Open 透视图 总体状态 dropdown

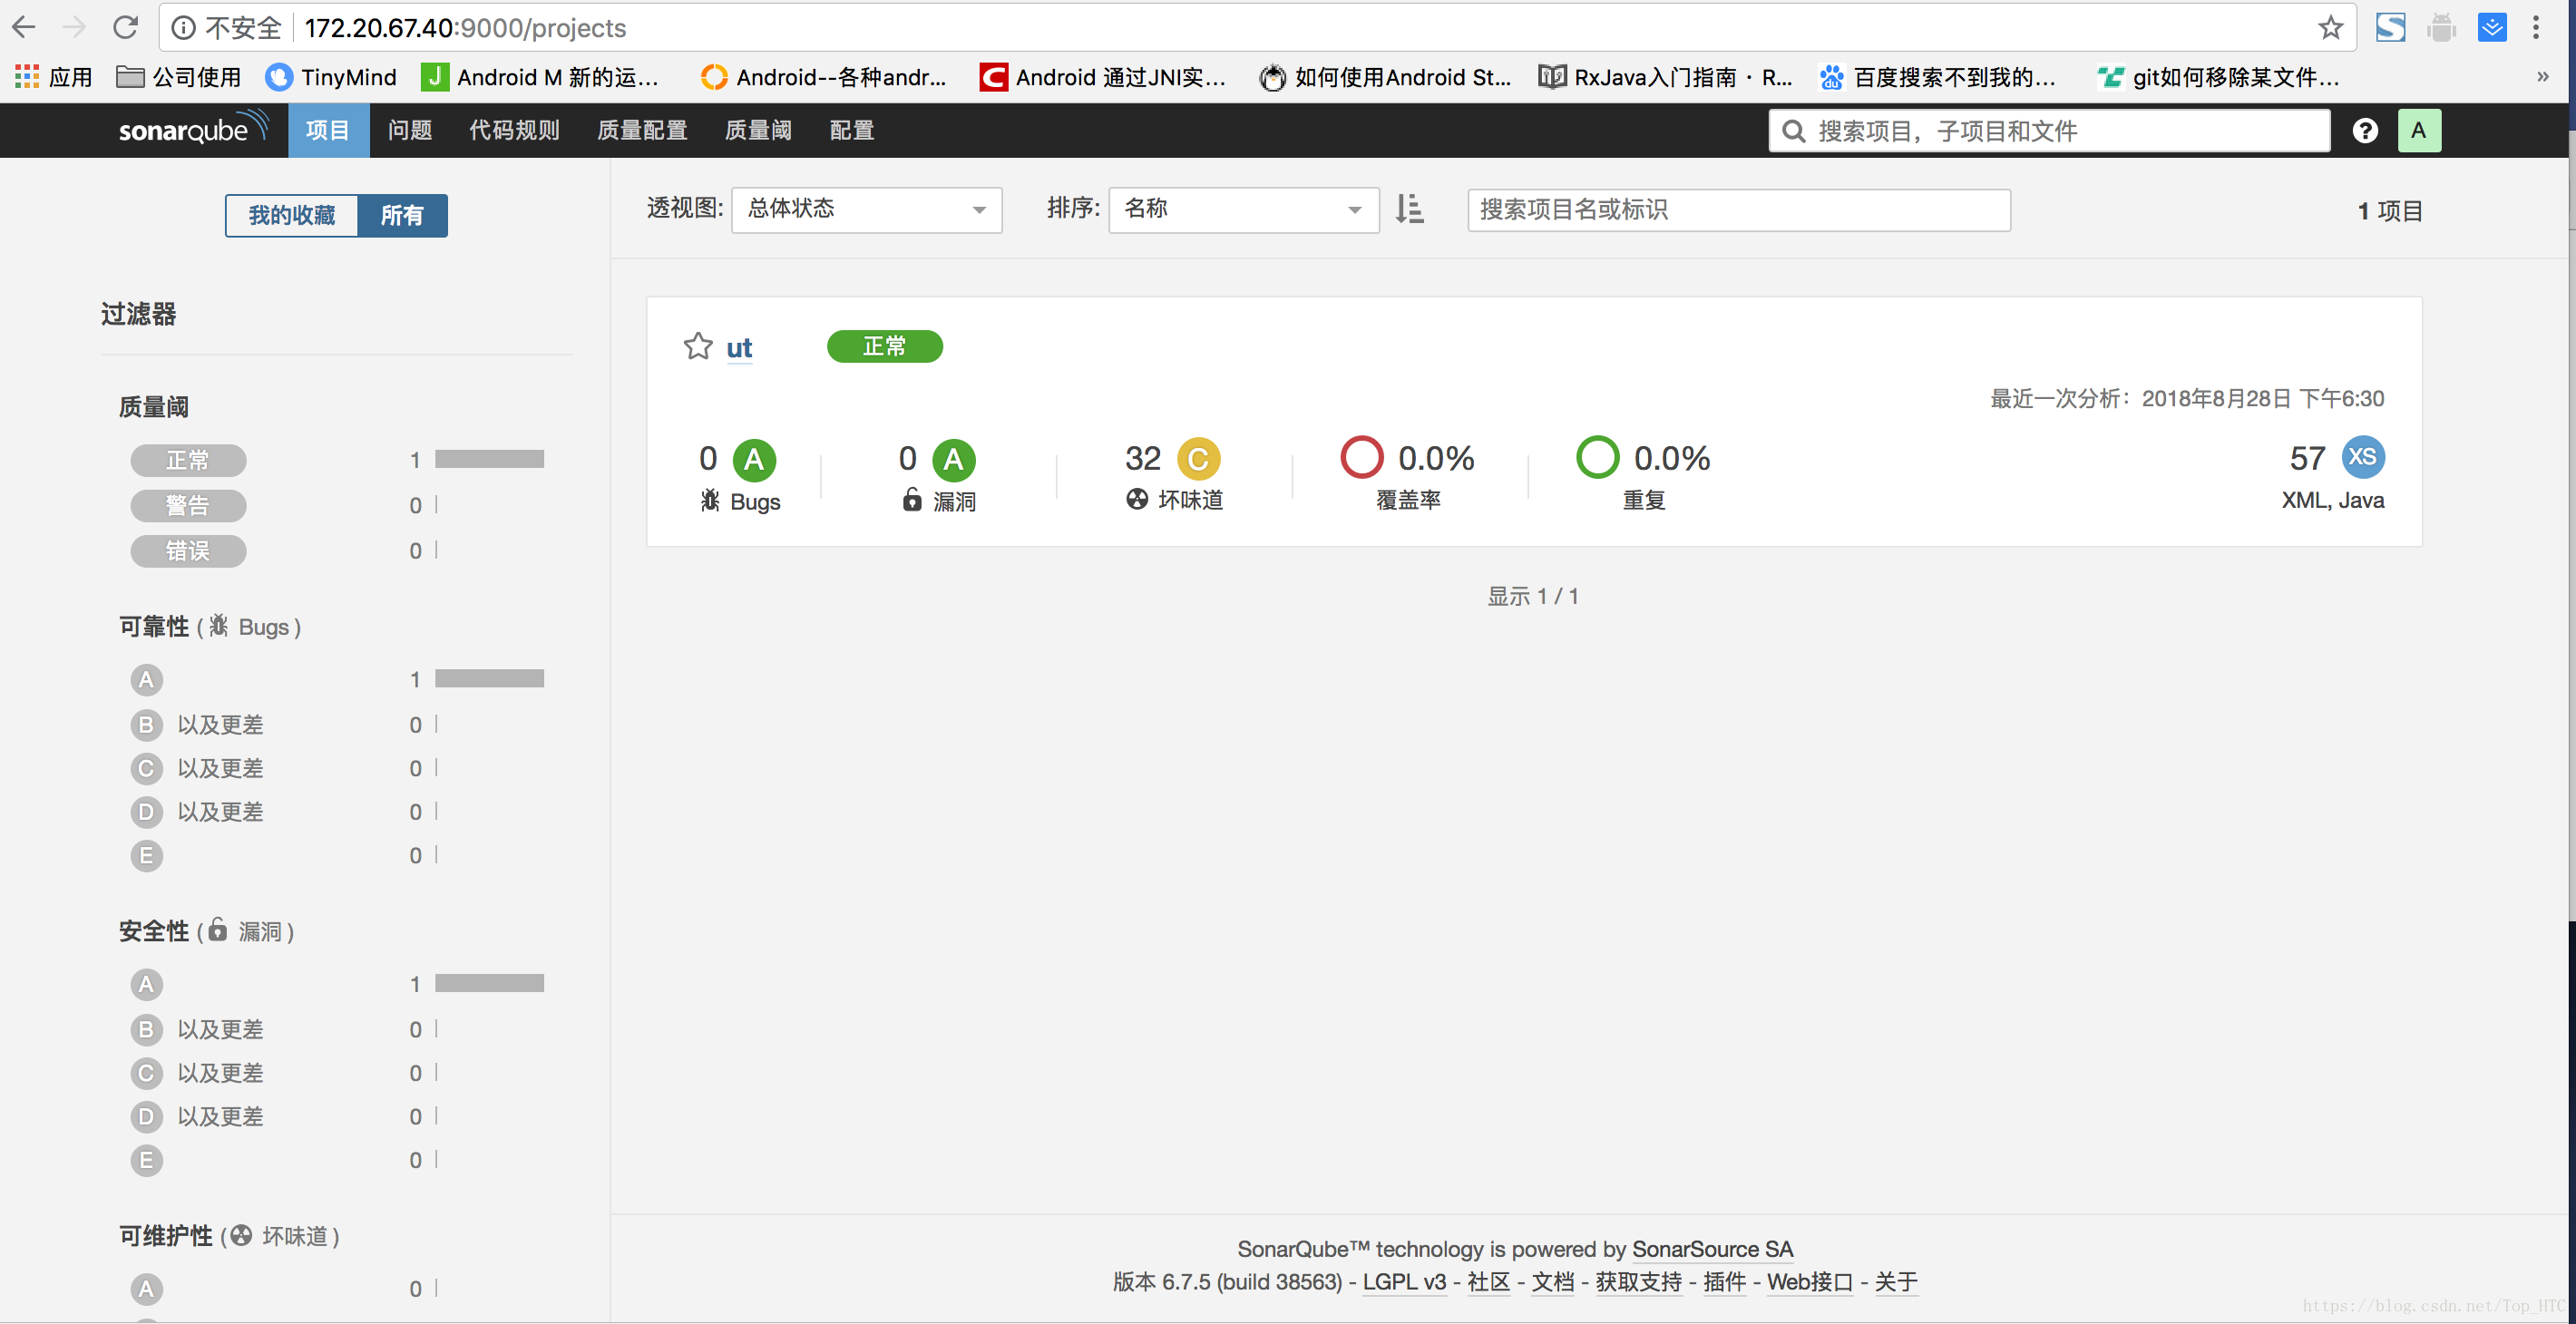pyautogui.click(x=866, y=209)
